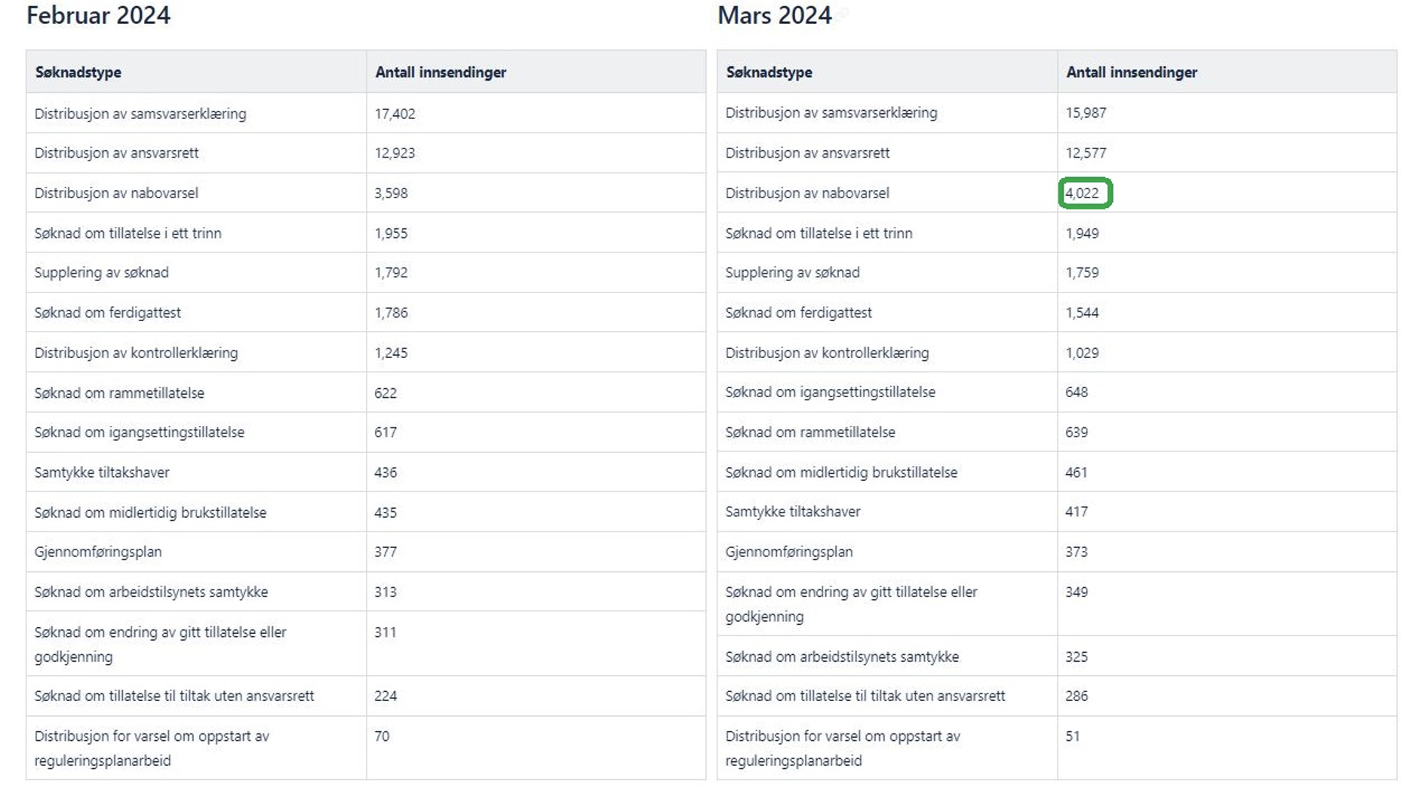Click the 'Februar 2024' heading
Screen dimensions: 1404x805
[98, 15]
